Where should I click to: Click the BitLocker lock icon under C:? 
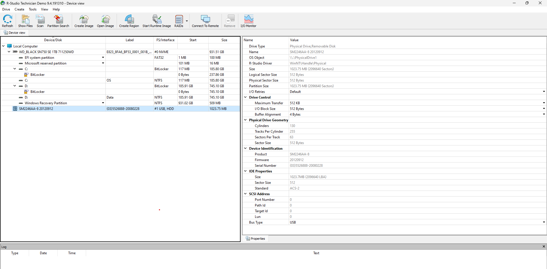pyautogui.click(x=26, y=74)
